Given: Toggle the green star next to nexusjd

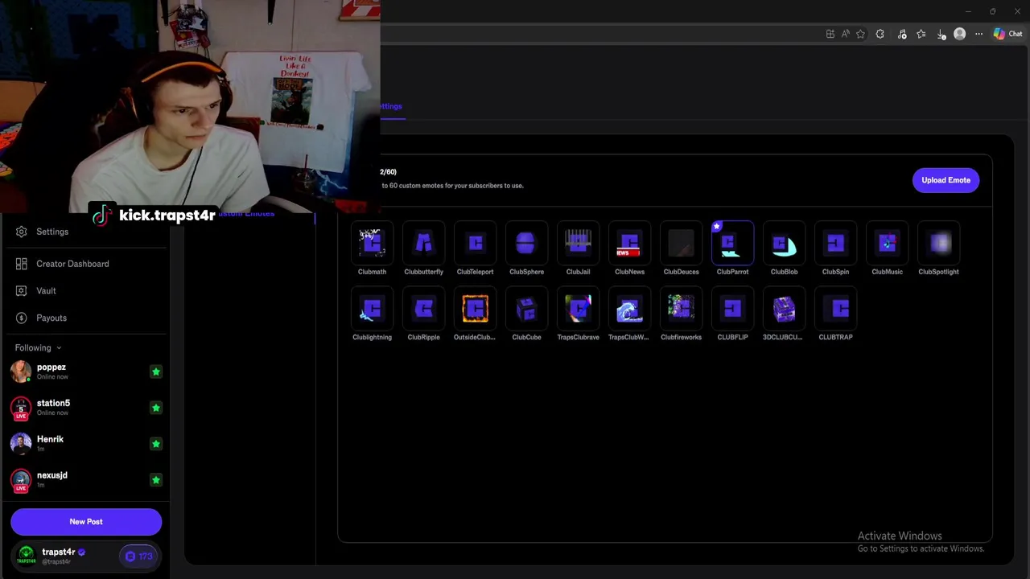Looking at the screenshot, I should point(155,480).
